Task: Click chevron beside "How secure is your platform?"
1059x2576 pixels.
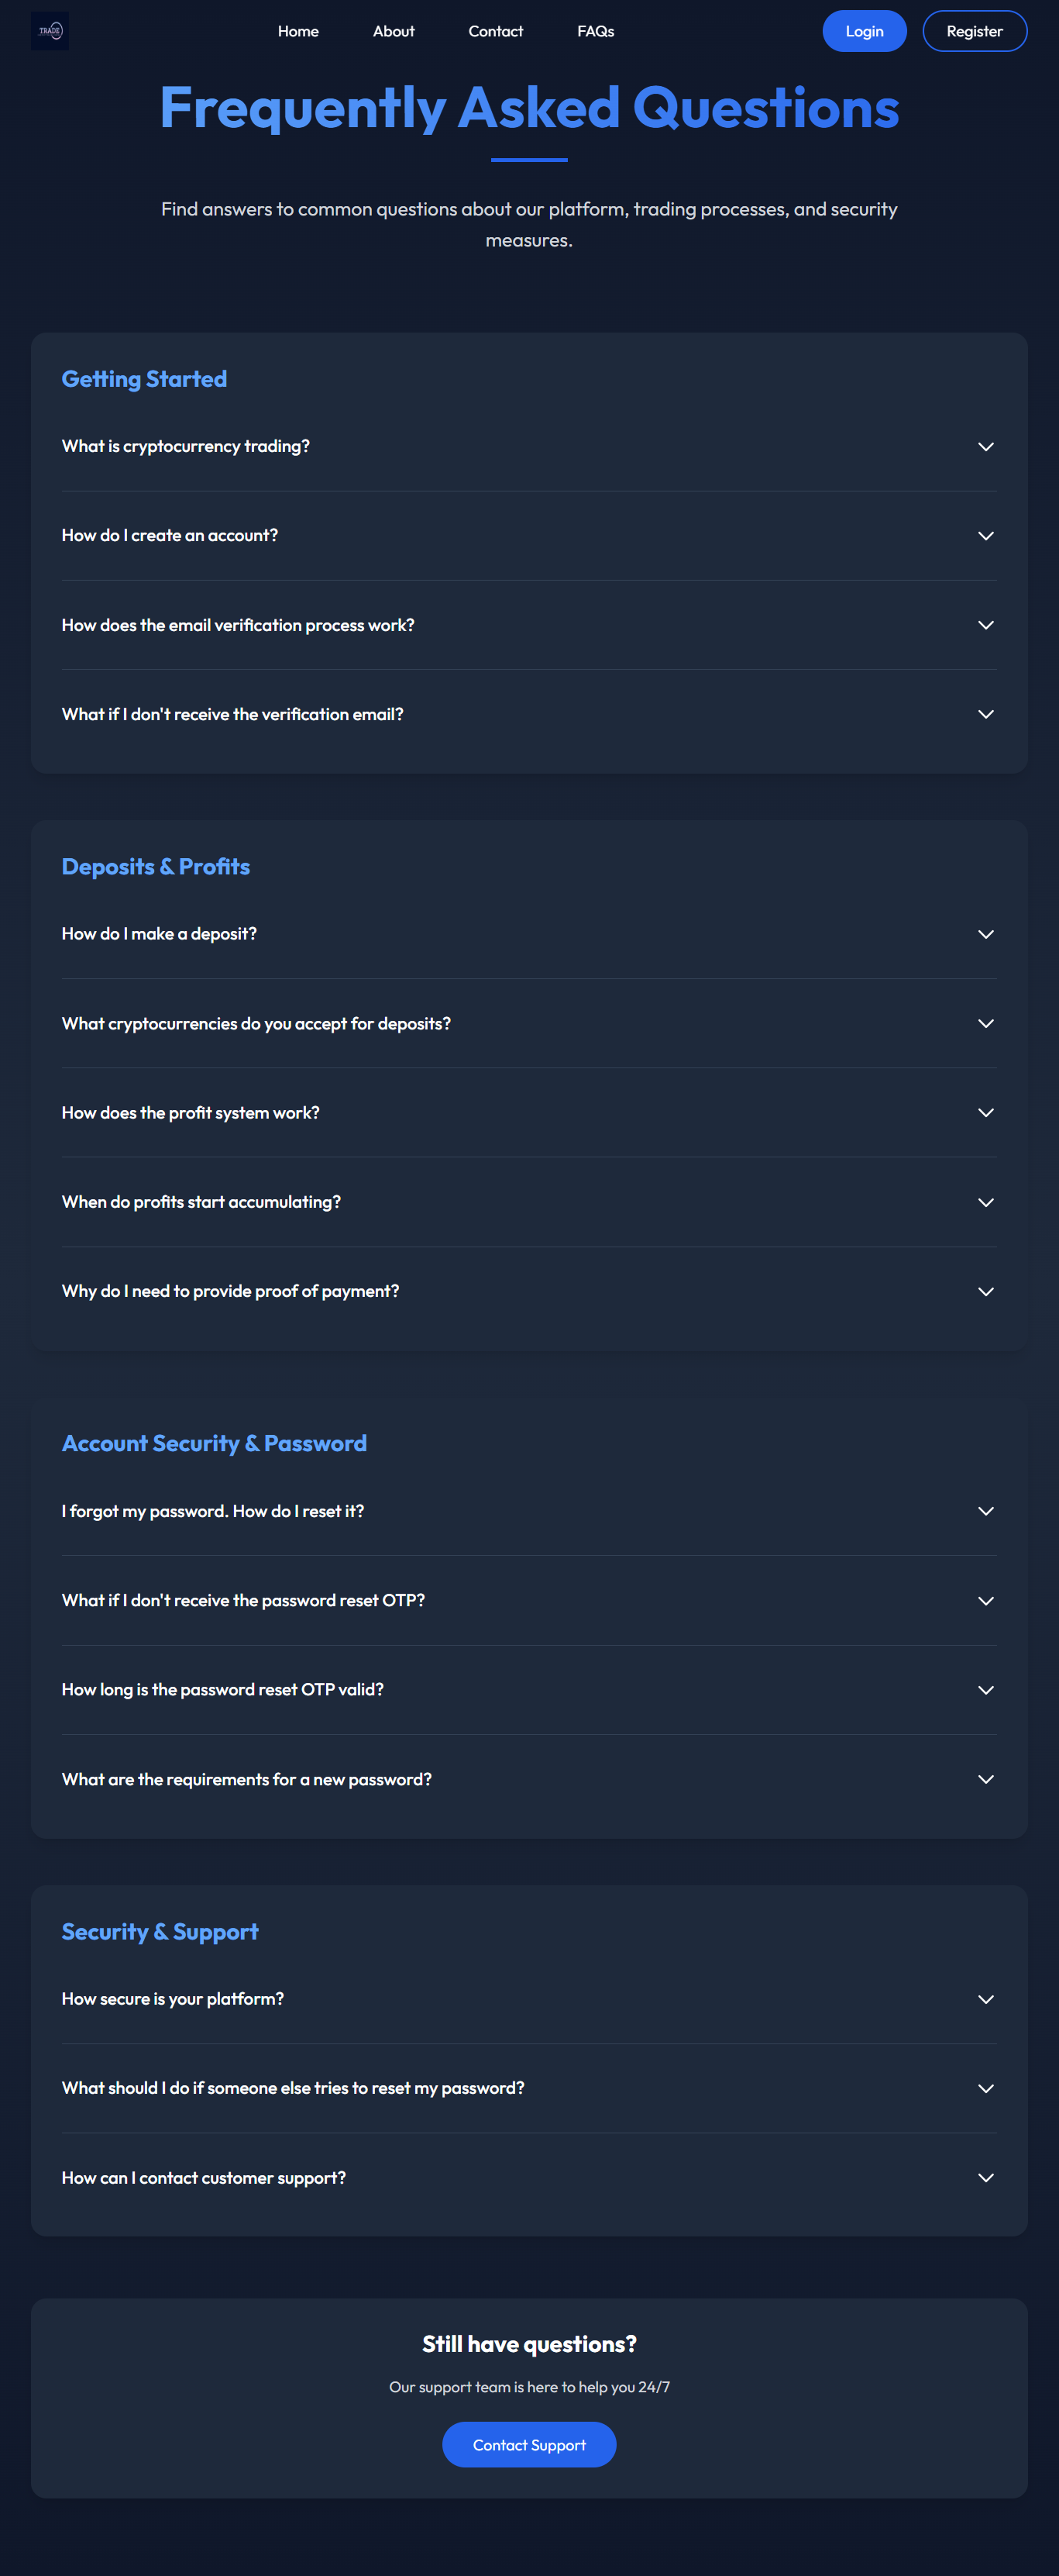Action: (985, 1999)
